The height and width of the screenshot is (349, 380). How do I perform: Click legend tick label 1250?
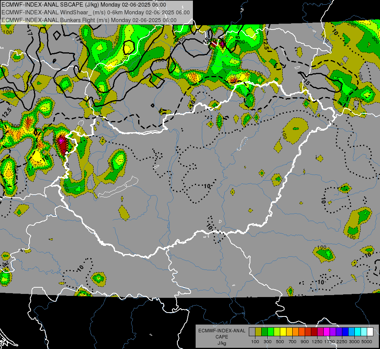[x=317, y=342]
